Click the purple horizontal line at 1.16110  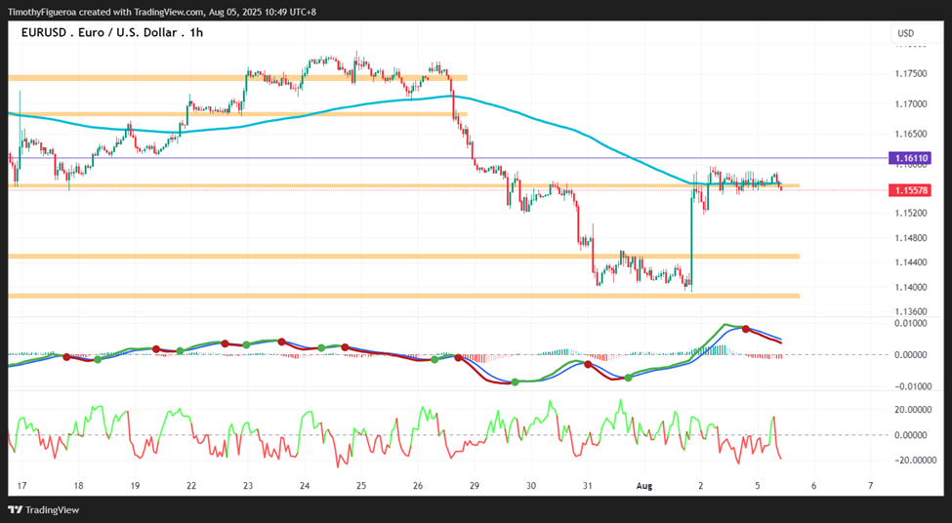(x=448, y=158)
